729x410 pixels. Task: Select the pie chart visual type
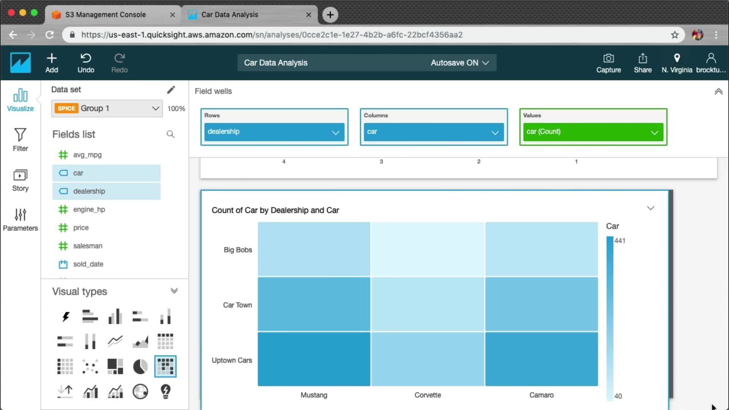pos(140,367)
